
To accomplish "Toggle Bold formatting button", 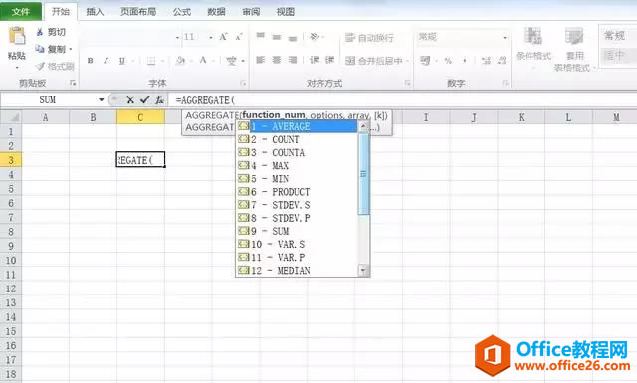I will point(91,61).
